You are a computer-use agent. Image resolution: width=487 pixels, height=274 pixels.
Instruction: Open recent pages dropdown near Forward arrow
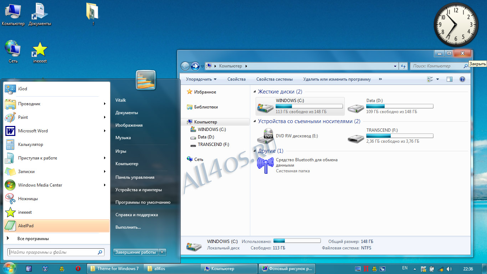pos(202,66)
